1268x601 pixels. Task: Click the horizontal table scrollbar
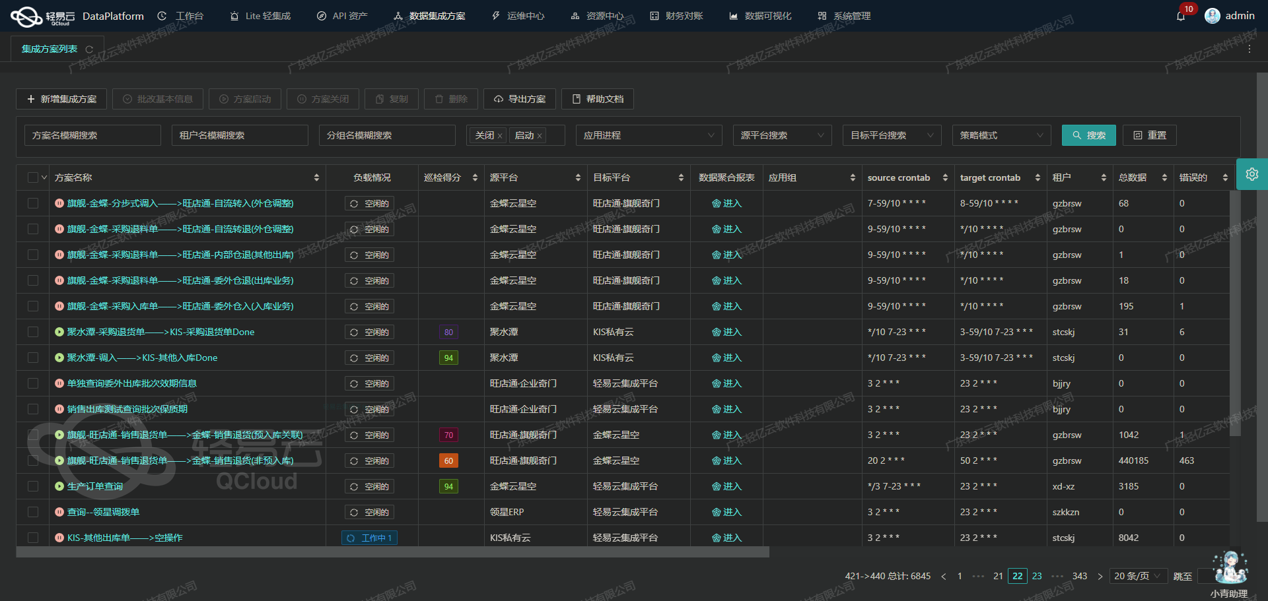(392, 552)
